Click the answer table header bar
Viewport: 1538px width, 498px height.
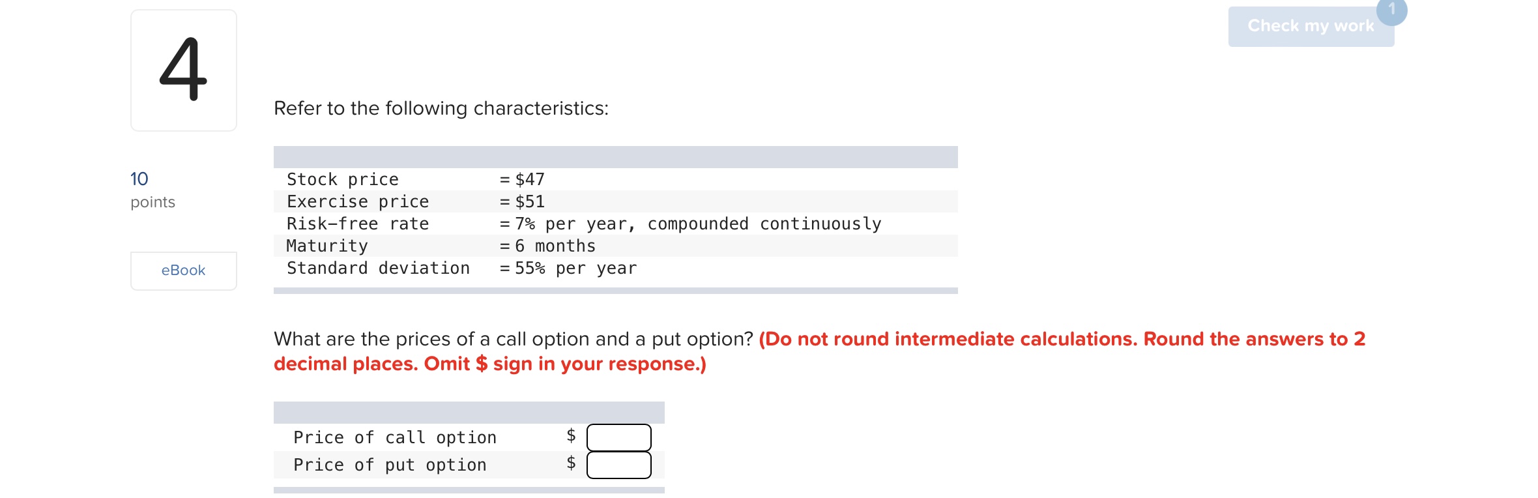(468, 411)
